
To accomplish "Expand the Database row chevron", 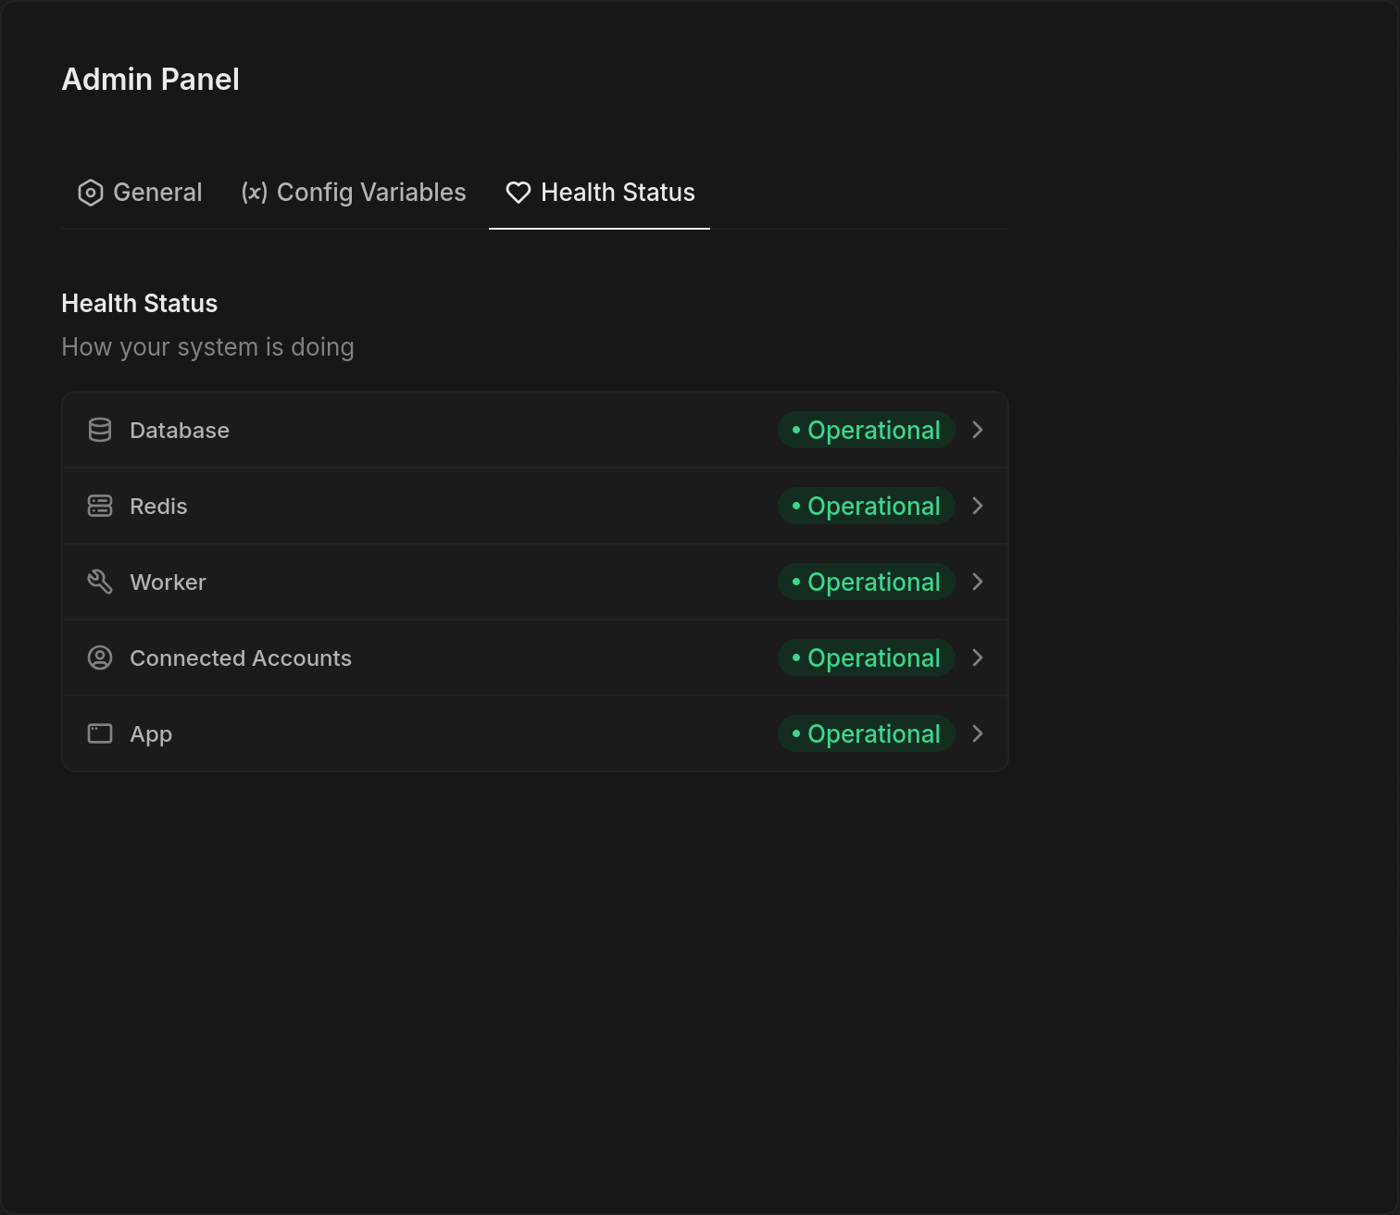I will tap(978, 430).
